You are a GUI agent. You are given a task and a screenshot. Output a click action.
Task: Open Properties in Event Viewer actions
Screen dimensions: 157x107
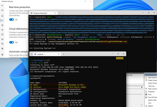click(151, 92)
